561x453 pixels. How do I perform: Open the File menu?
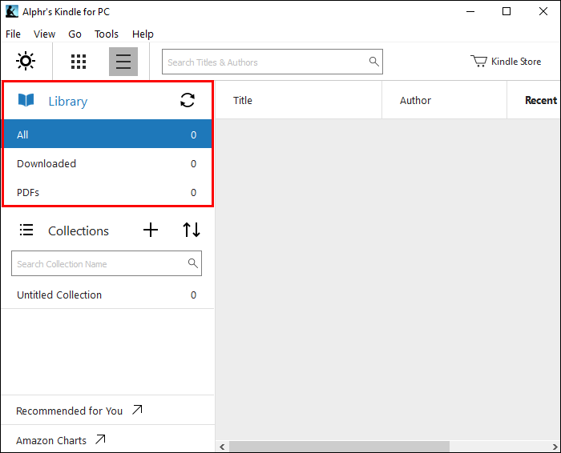pos(13,34)
